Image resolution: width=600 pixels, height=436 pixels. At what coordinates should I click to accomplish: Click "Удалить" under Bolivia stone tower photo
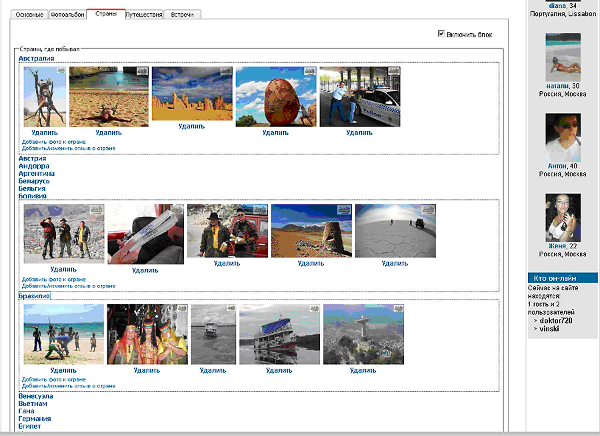[x=311, y=264]
